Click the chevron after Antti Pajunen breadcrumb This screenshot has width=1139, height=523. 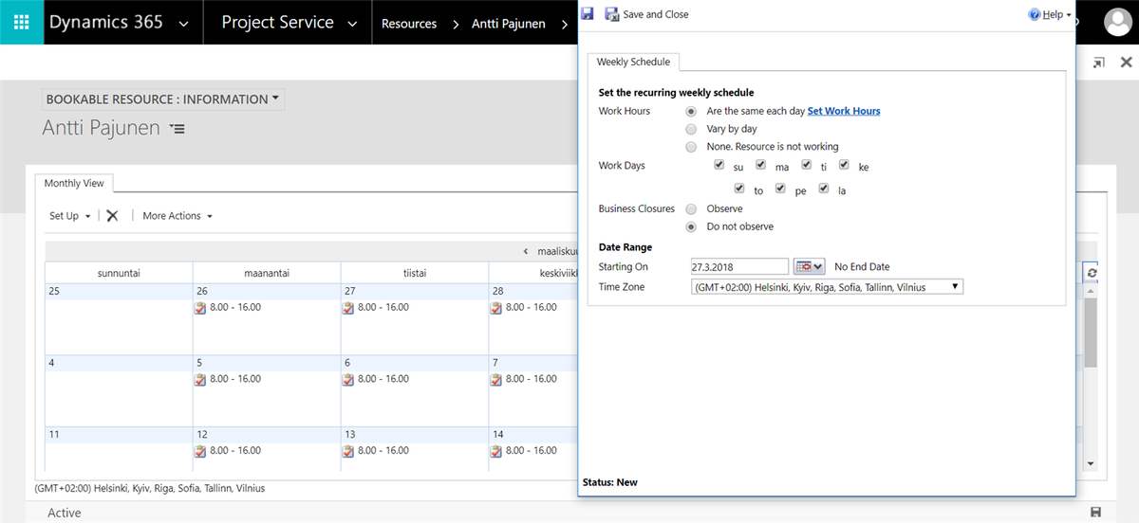(x=563, y=24)
